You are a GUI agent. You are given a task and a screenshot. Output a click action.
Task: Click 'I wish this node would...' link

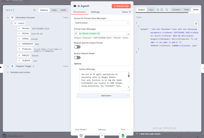click(x=150, y=134)
